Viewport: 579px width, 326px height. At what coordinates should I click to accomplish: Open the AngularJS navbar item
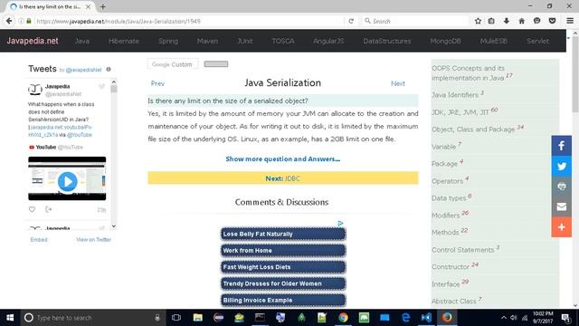[328, 41]
